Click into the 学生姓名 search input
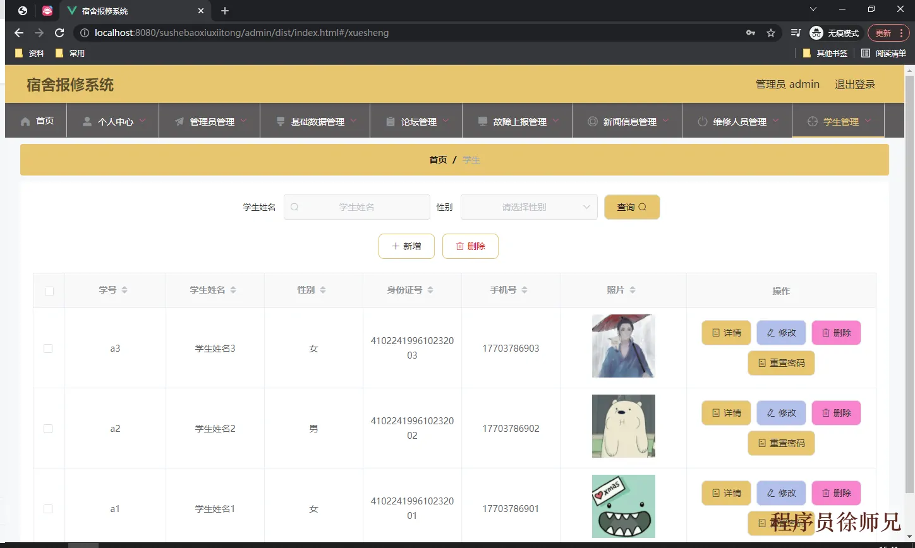Image resolution: width=915 pixels, height=548 pixels. point(357,207)
